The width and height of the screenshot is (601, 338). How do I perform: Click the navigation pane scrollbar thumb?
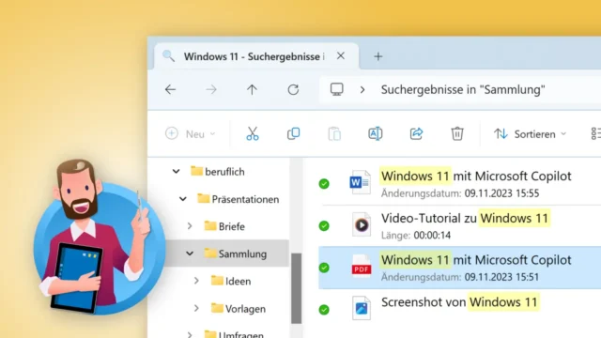(296, 288)
